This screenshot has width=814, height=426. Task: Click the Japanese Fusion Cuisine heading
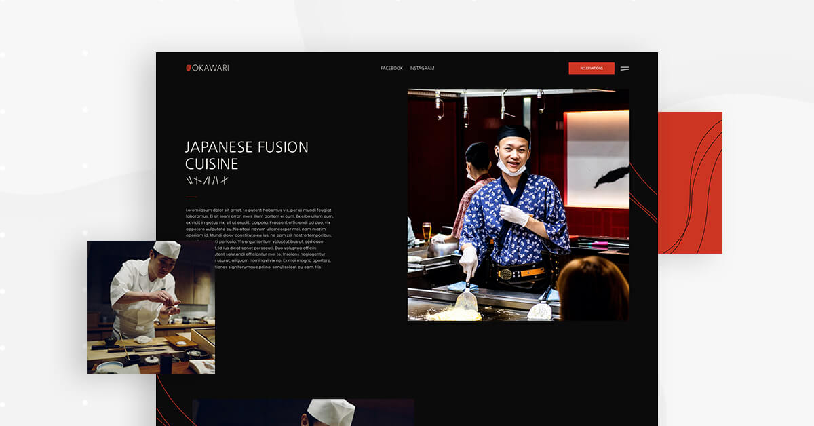point(246,155)
